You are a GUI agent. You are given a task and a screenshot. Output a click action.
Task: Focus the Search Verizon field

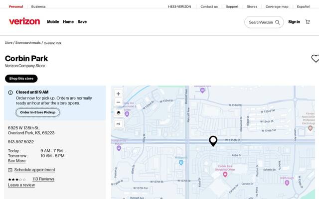264,22
